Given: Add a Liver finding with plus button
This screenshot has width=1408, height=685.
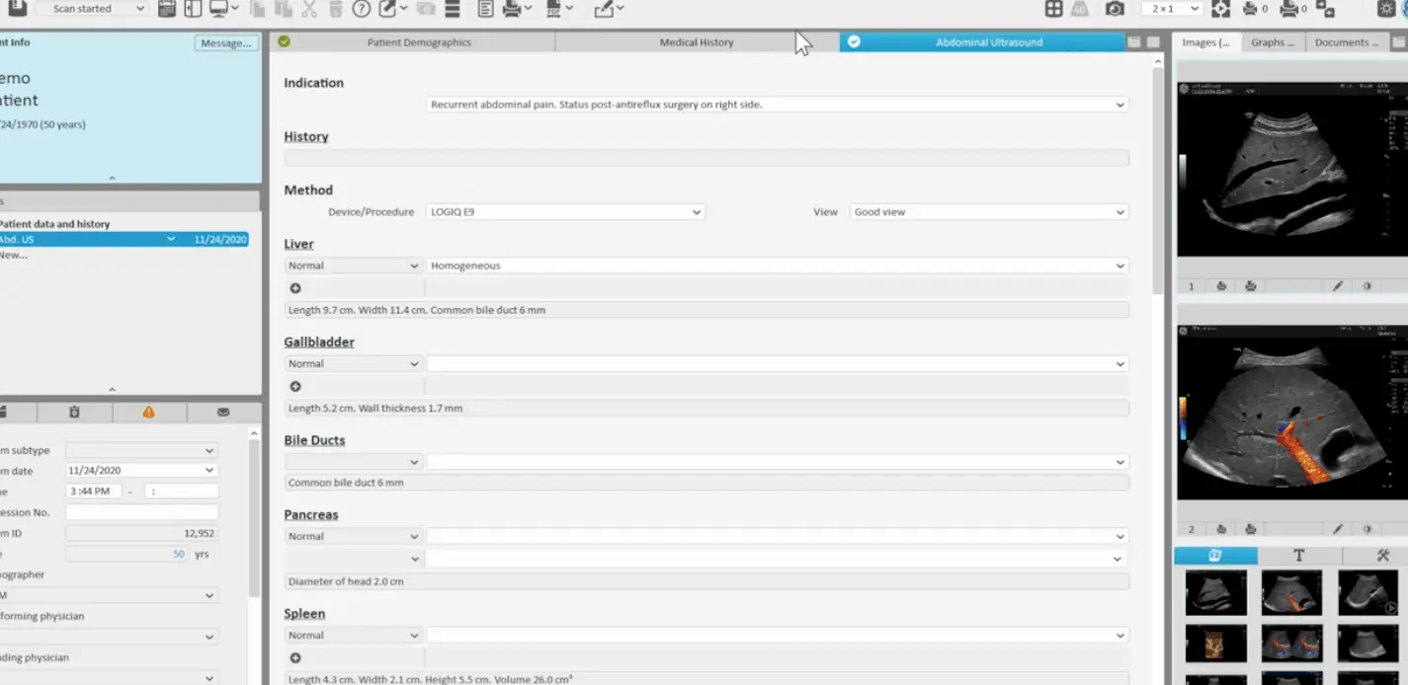Looking at the screenshot, I should [294, 288].
